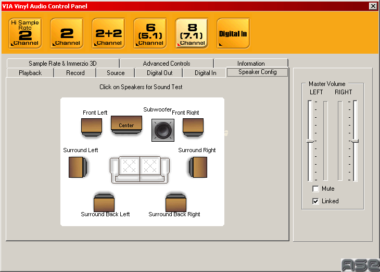Test the Surround Back Right speaker
Viewport: 380px width, 272px height.
click(176, 203)
